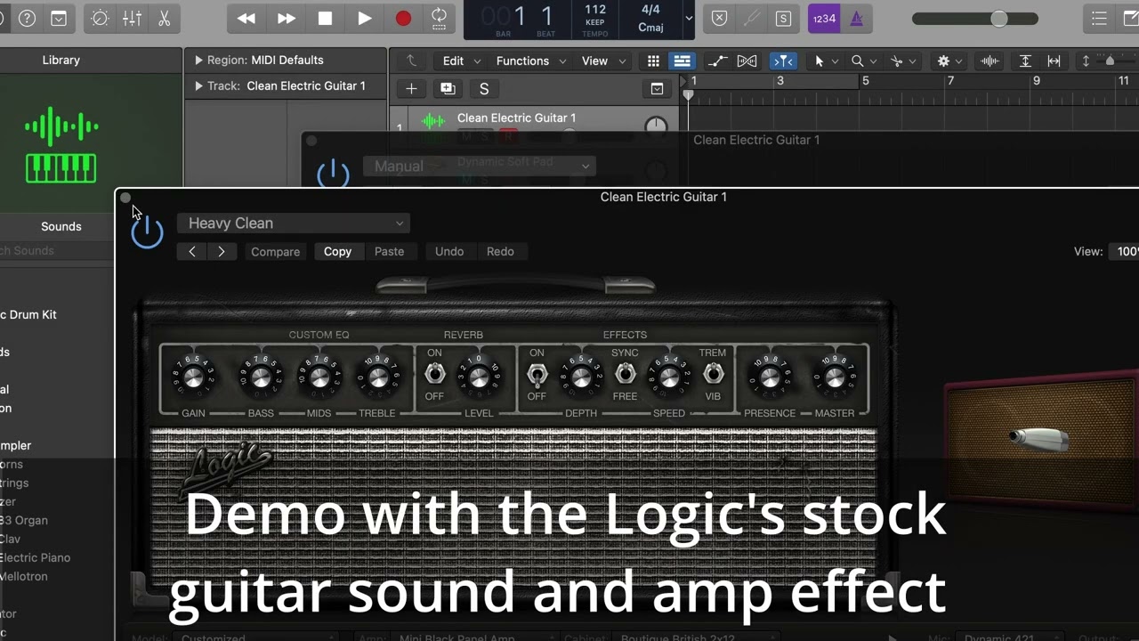1139x641 pixels.
Task: Open the zoom magnifier tool dropdown
Action: pos(863,61)
